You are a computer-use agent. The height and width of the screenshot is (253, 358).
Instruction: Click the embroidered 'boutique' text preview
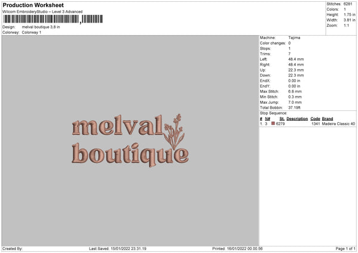(x=130, y=154)
